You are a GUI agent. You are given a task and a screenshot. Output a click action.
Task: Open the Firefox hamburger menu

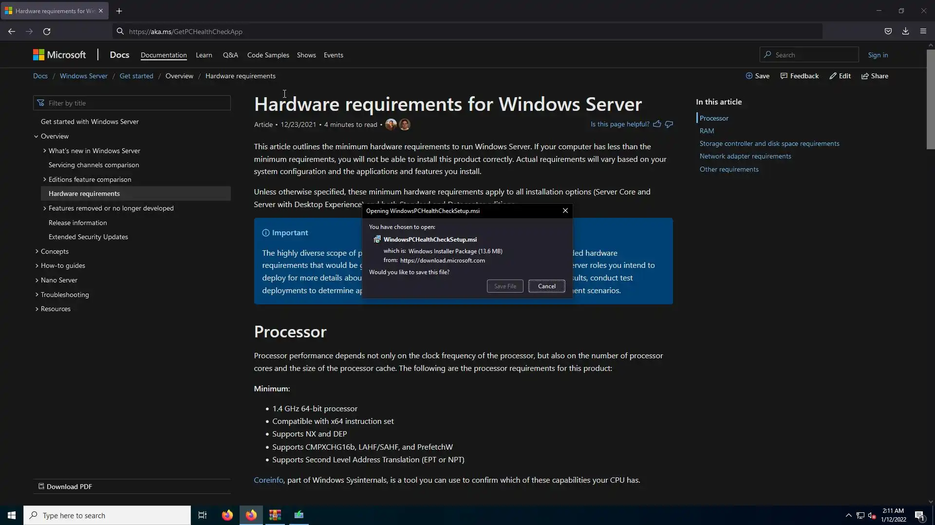tap(923, 32)
